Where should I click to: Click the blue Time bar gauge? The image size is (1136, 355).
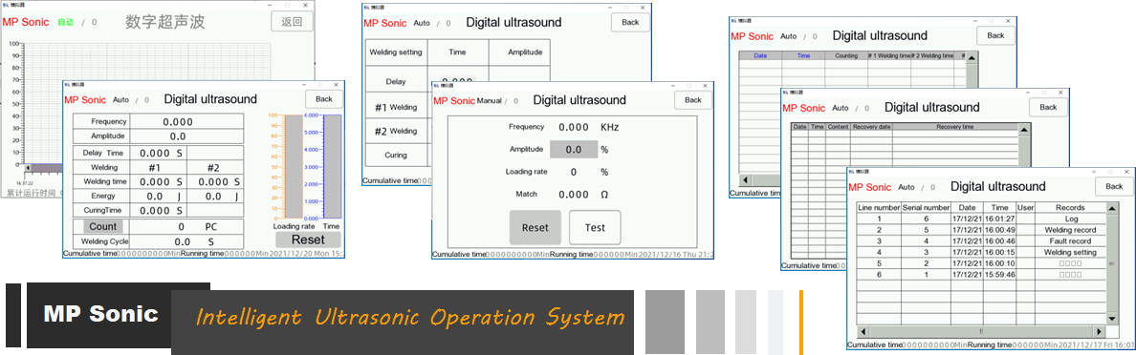coord(332,166)
